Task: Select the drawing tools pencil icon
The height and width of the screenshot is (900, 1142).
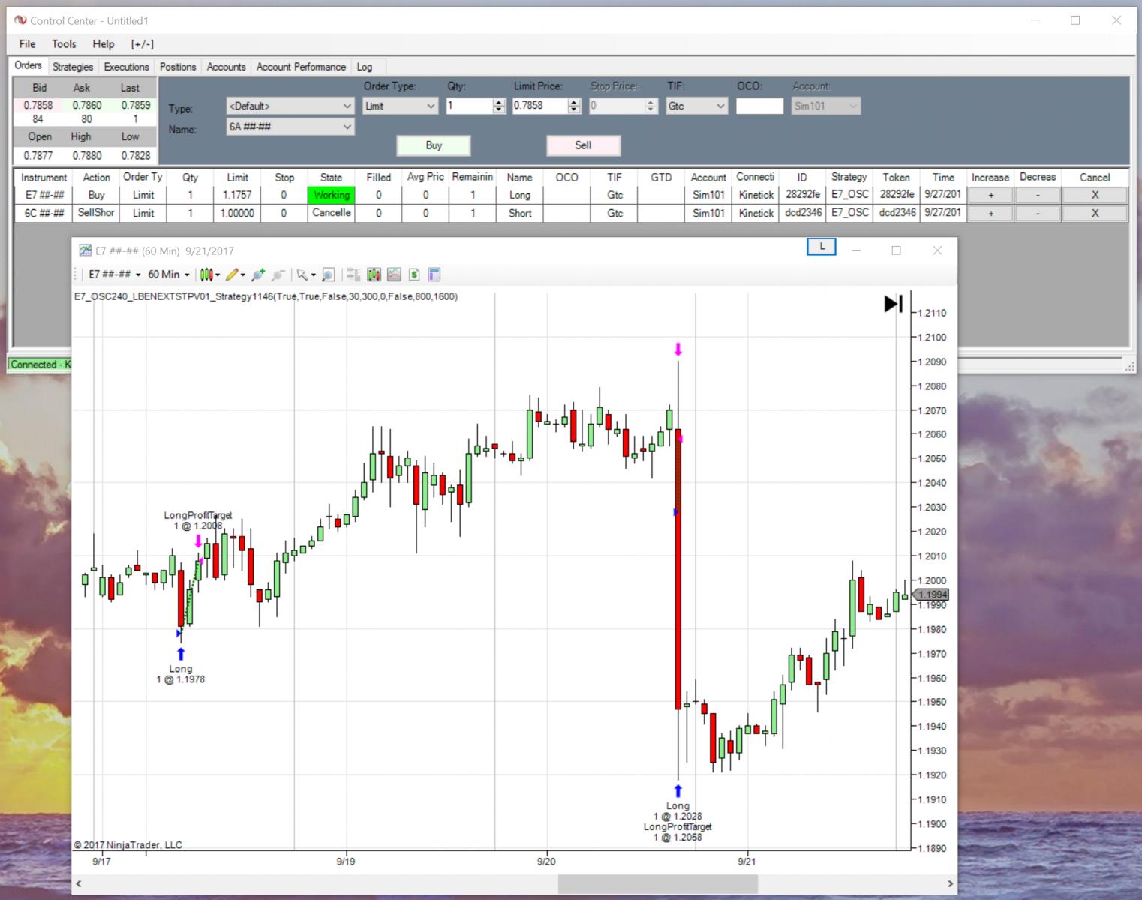Action: (x=232, y=274)
